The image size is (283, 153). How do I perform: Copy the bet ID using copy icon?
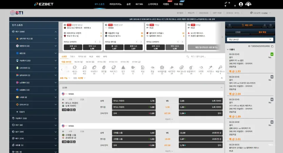[x=272, y=46]
